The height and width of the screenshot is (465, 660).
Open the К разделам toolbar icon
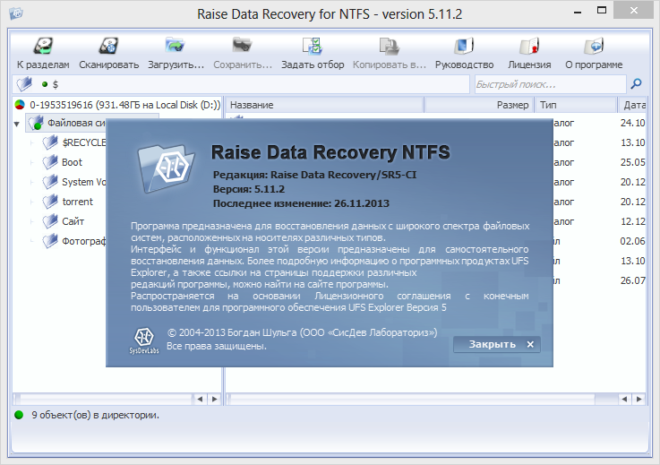43,46
